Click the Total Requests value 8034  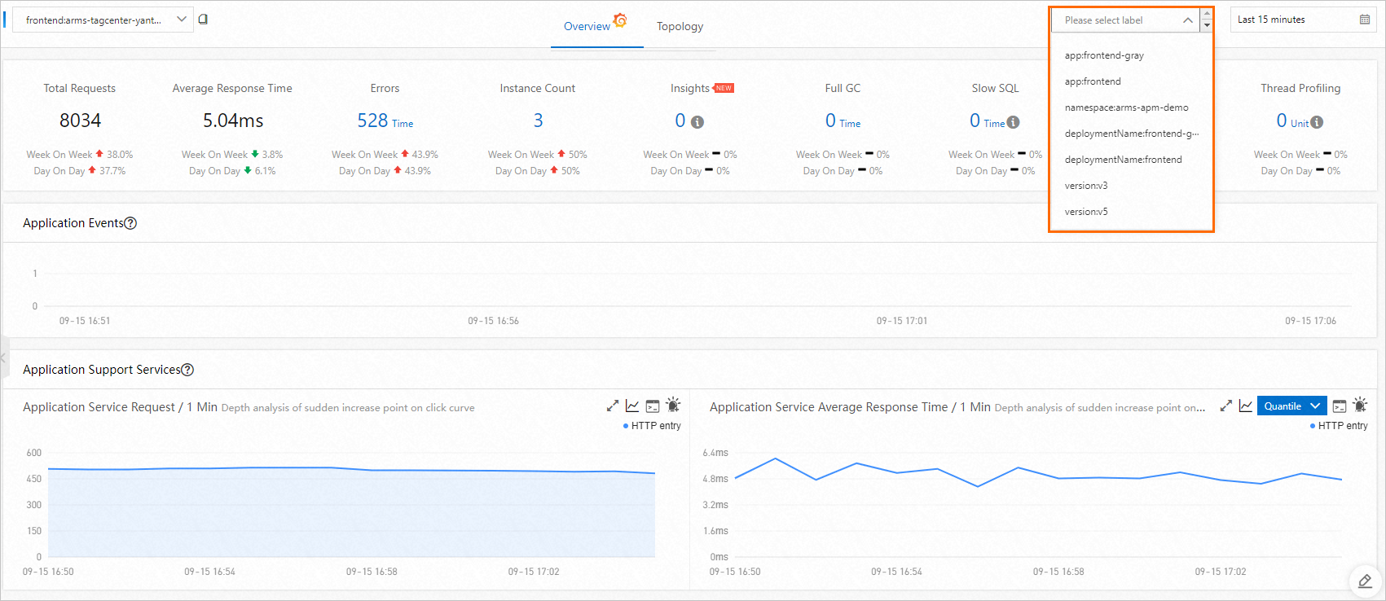[x=80, y=121]
